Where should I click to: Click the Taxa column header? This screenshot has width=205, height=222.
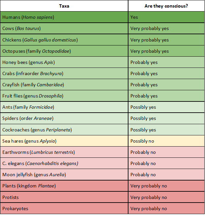click(x=64, y=6)
